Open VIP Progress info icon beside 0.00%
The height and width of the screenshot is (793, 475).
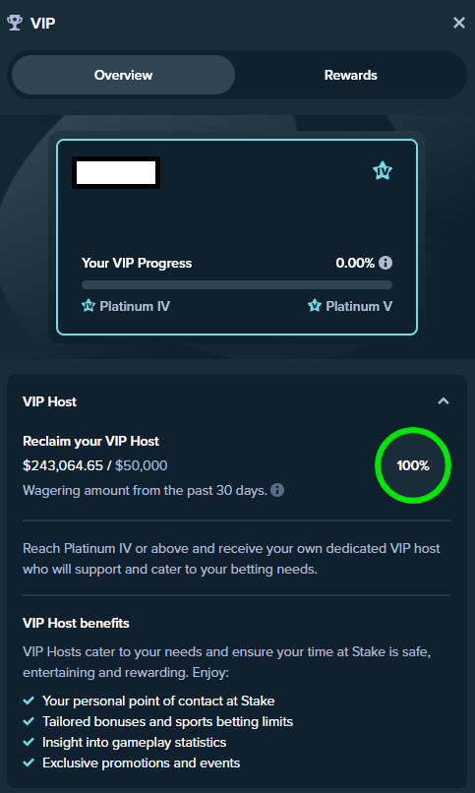click(x=386, y=263)
